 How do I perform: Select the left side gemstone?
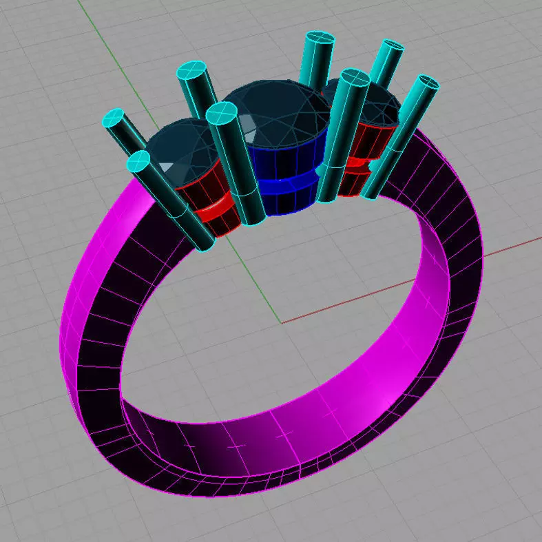click(x=182, y=152)
